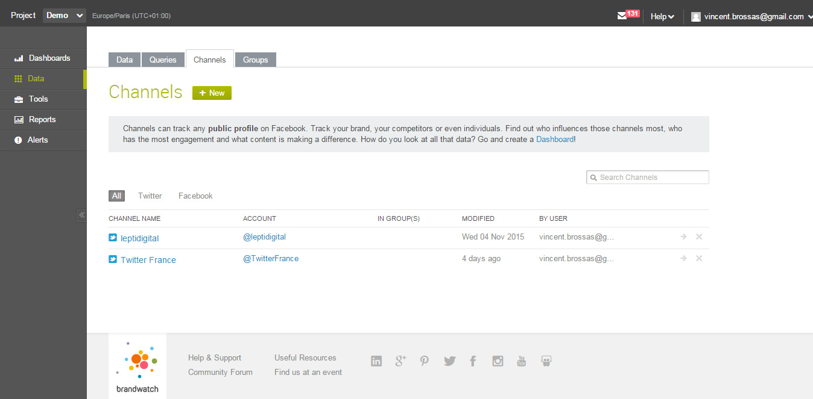Open the Twitter icon in the footer

point(449,361)
